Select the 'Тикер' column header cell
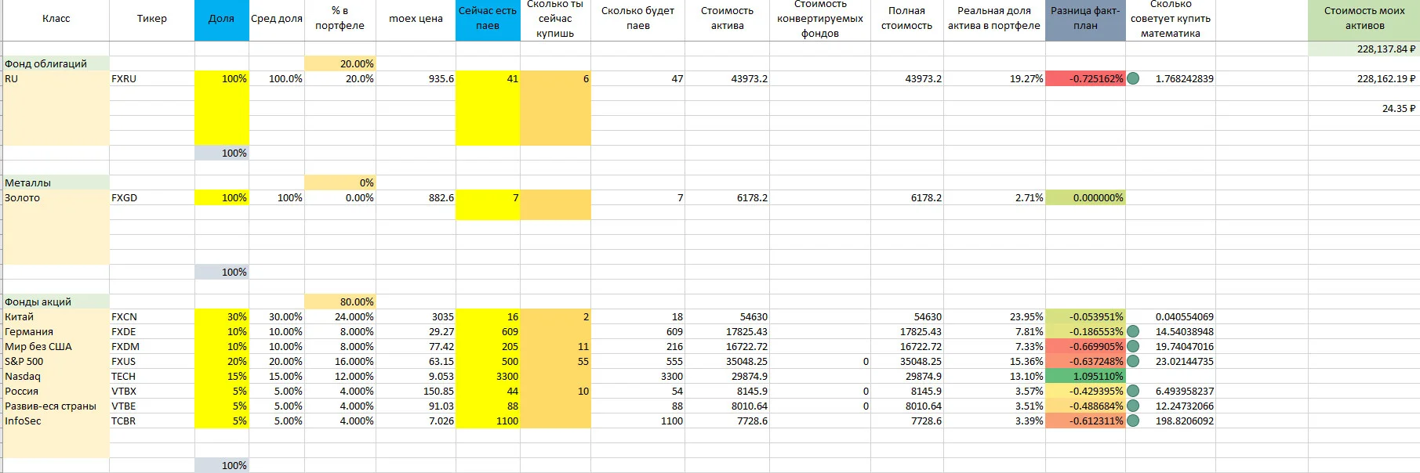This screenshot has width=1420, height=473. point(152,20)
